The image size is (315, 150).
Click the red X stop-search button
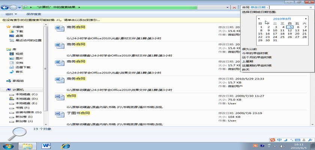pos(235,7)
